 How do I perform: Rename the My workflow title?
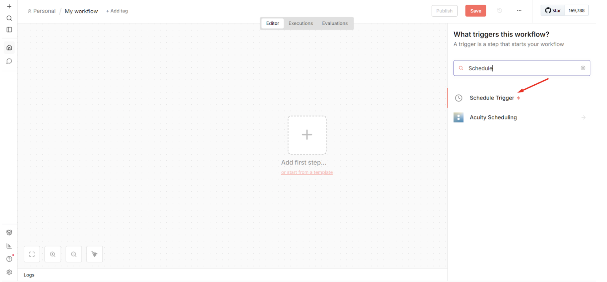pos(81,11)
